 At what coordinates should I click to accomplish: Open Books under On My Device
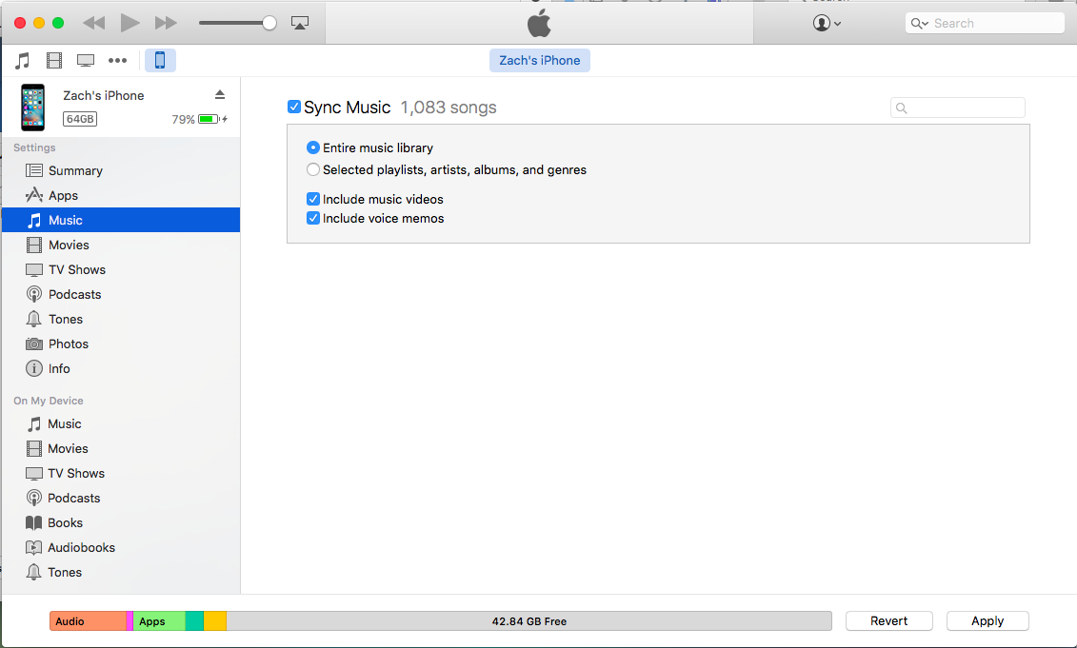pos(121,522)
